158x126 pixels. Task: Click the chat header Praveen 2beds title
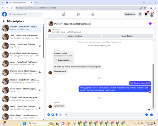point(72,24)
